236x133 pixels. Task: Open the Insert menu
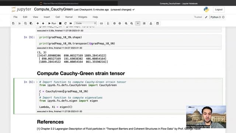(x=47, y=17)
